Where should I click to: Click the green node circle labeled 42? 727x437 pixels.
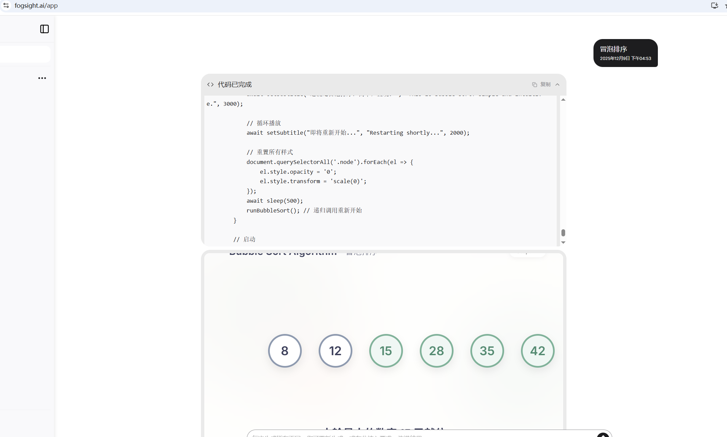tap(537, 351)
